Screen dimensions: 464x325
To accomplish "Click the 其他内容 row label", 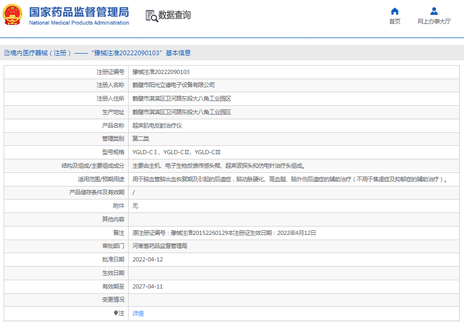I will point(114,219).
